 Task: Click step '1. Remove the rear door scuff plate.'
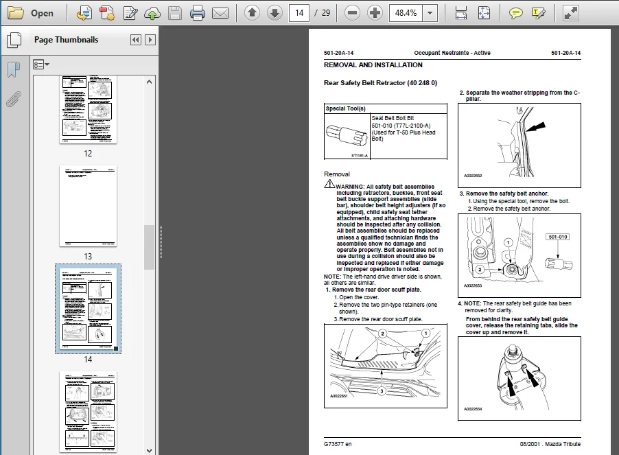373,290
